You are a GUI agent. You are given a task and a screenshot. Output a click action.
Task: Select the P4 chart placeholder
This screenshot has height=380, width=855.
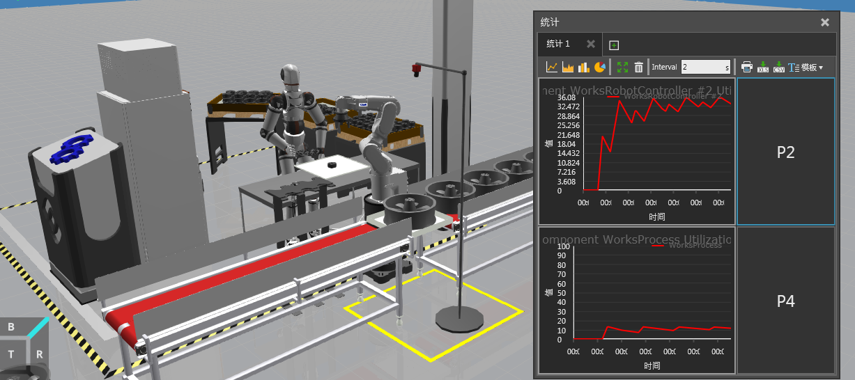(786, 301)
